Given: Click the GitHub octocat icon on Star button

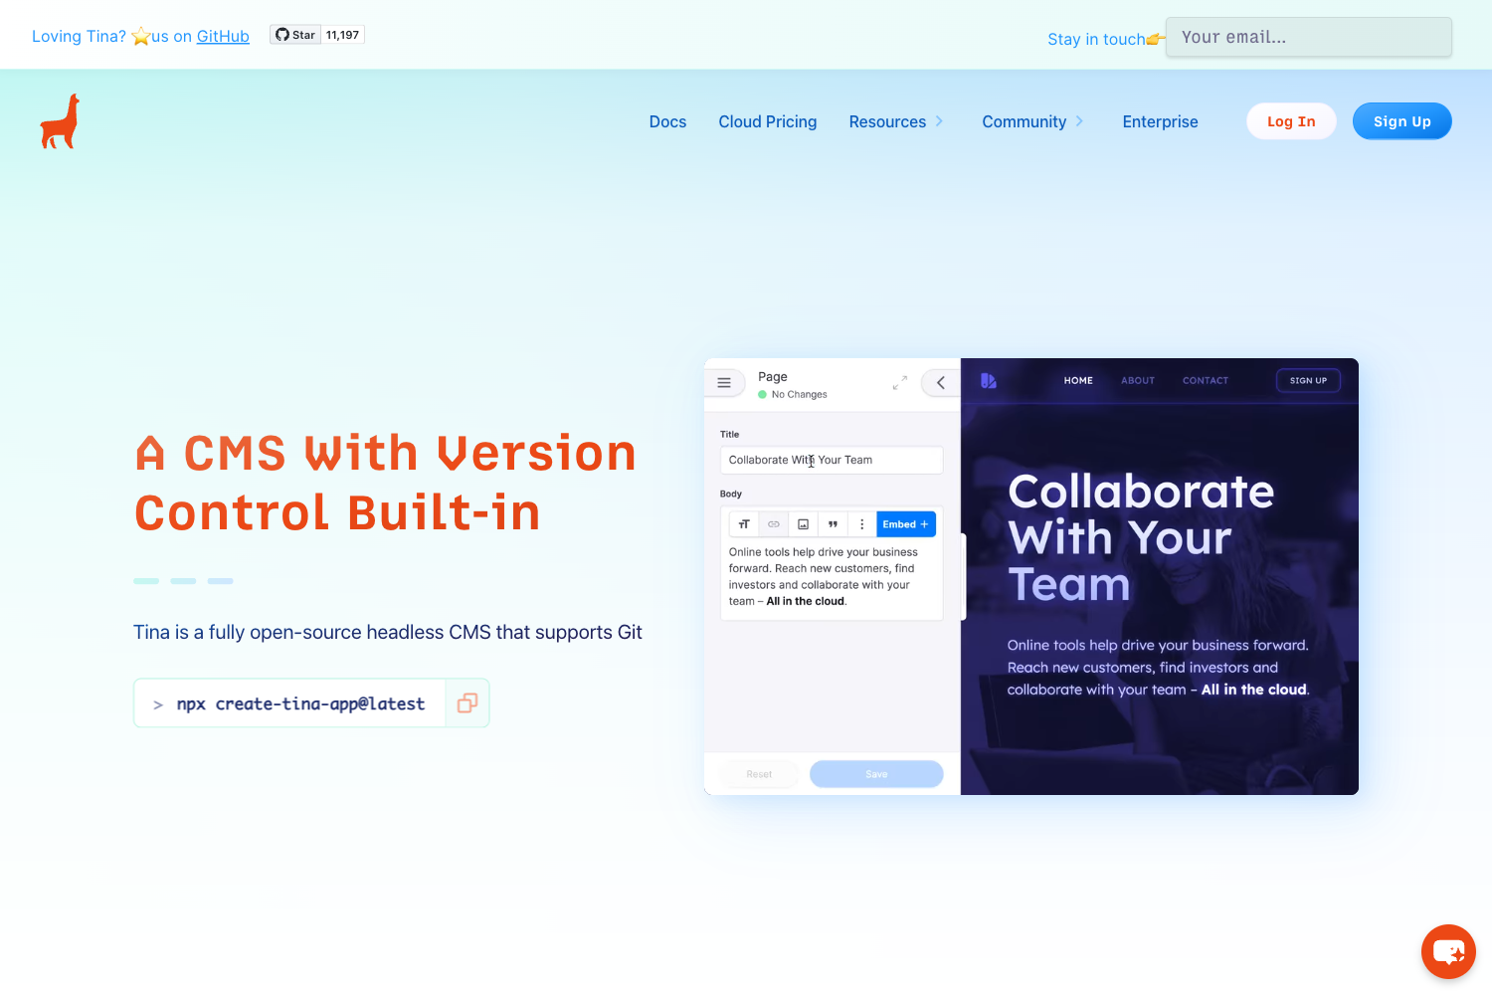Looking at the screenshot, I should (281, 33).
